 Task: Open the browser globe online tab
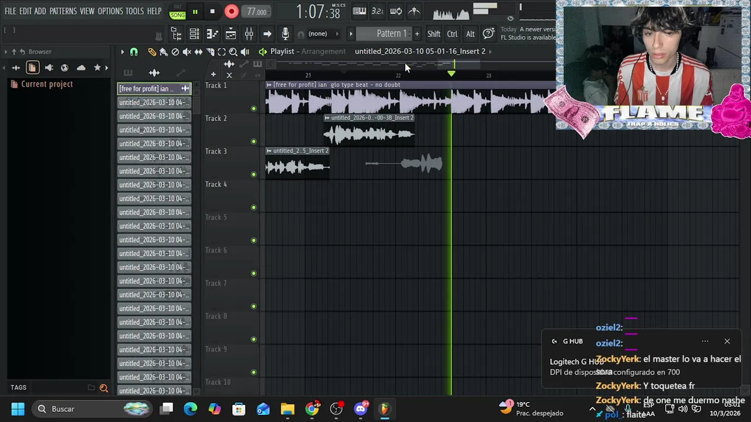[65, 68]
